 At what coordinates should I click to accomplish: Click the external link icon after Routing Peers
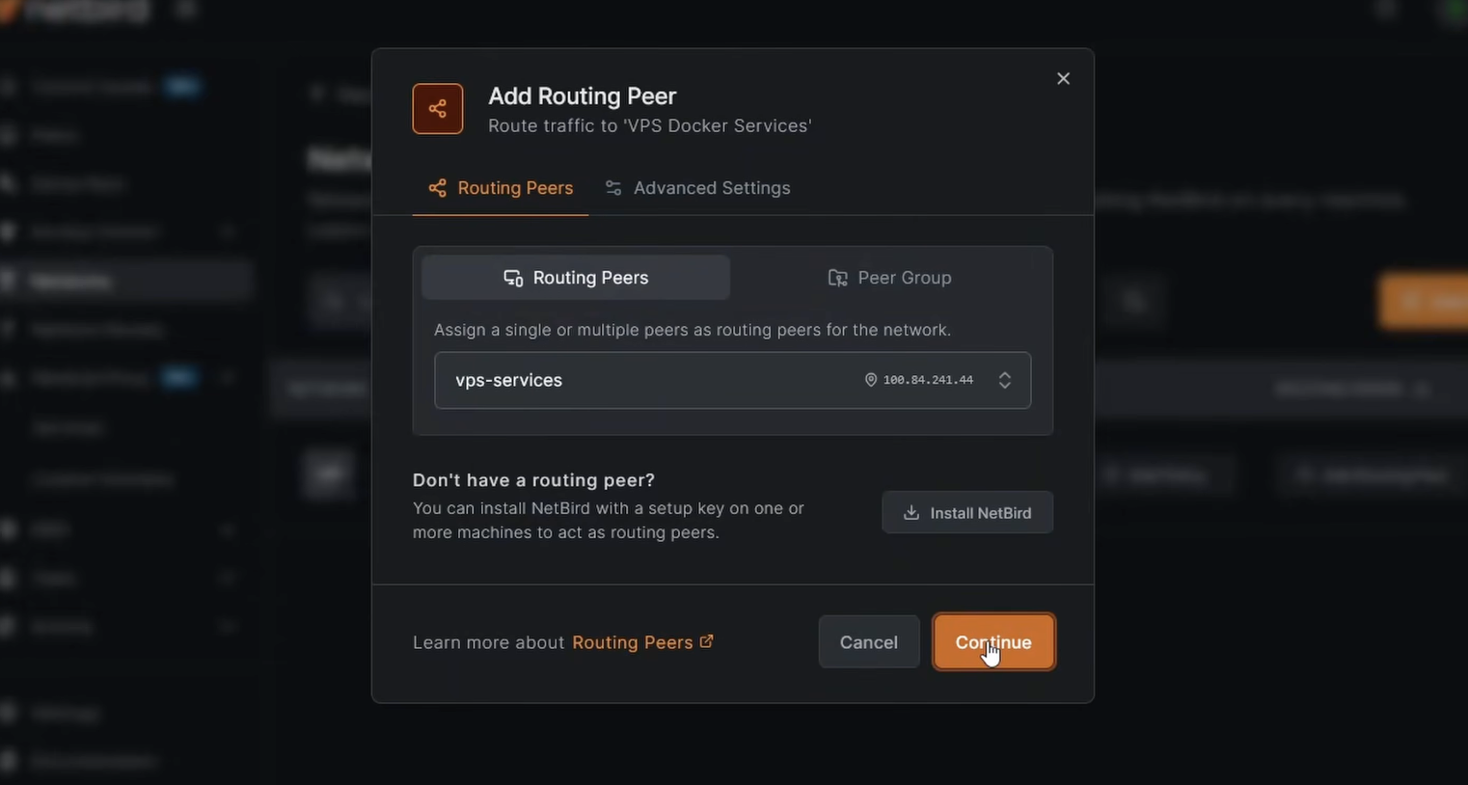pos(706,641)
